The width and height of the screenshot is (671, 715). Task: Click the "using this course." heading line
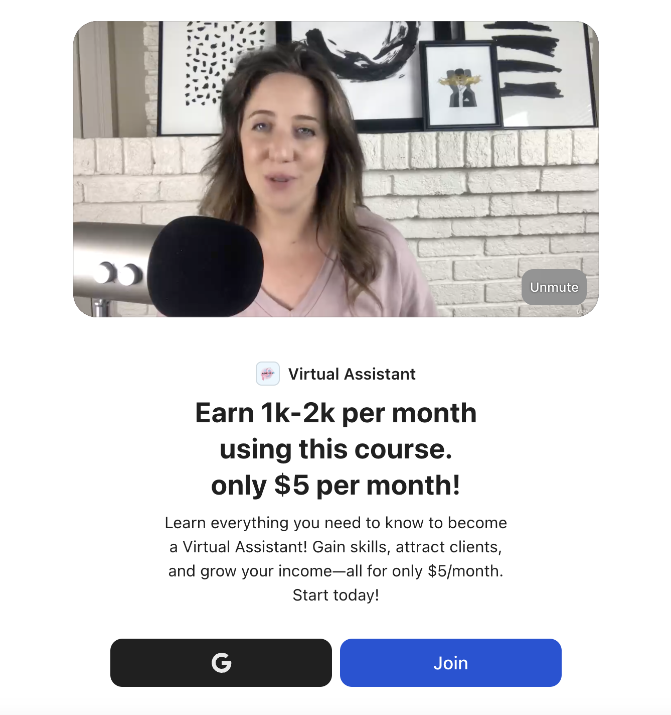[x=336, y=449]
